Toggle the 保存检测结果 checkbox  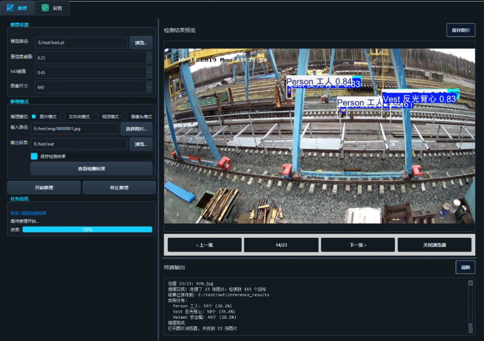[x=34, y=156]
